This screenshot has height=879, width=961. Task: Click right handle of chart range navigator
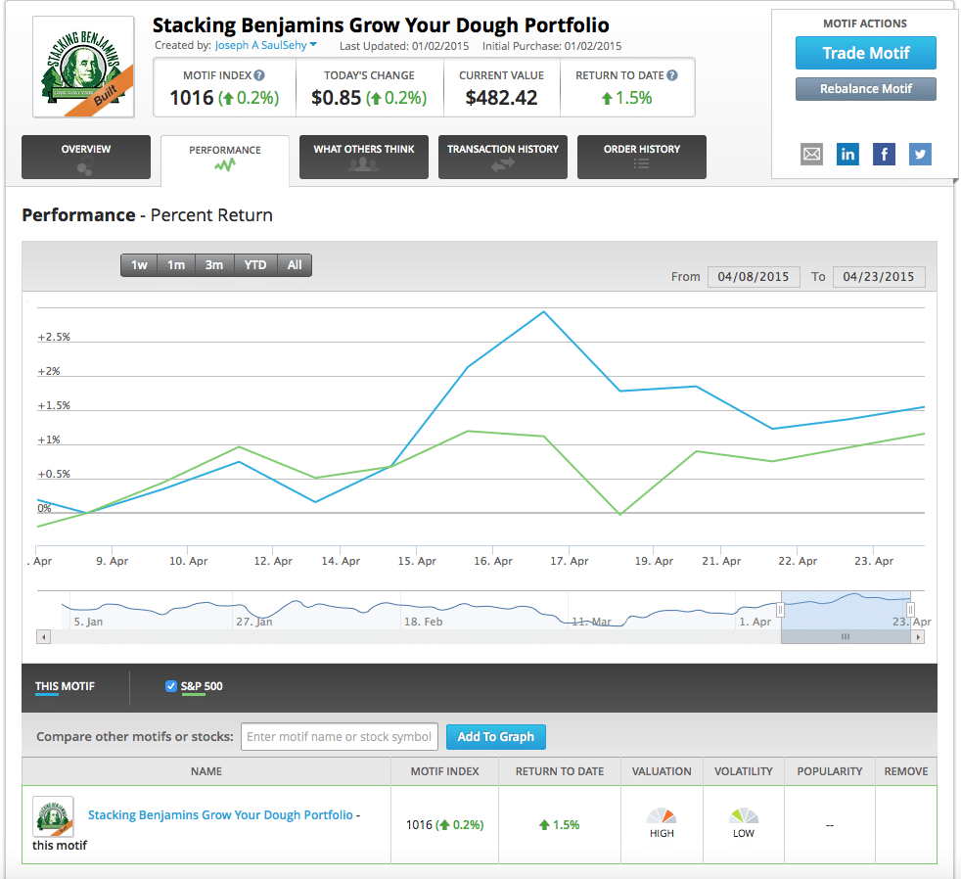click(x=910, y=609)
